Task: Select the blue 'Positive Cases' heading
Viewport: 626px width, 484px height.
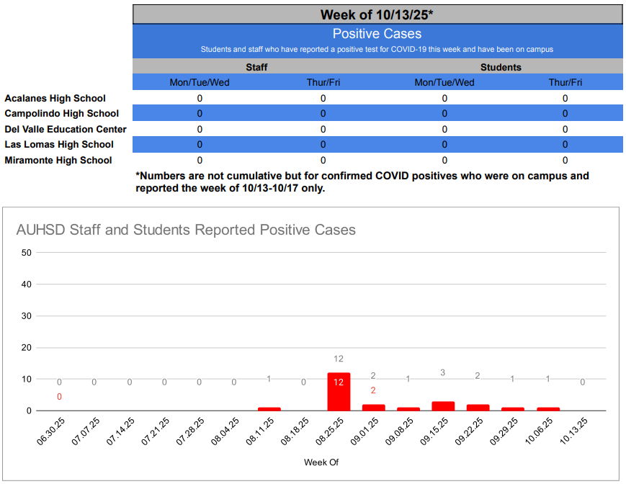Action: (377, 34)
